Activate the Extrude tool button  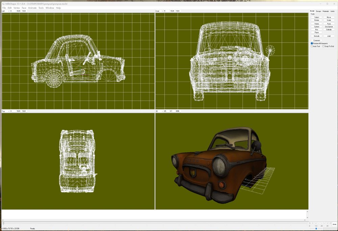tap(317, 36)
